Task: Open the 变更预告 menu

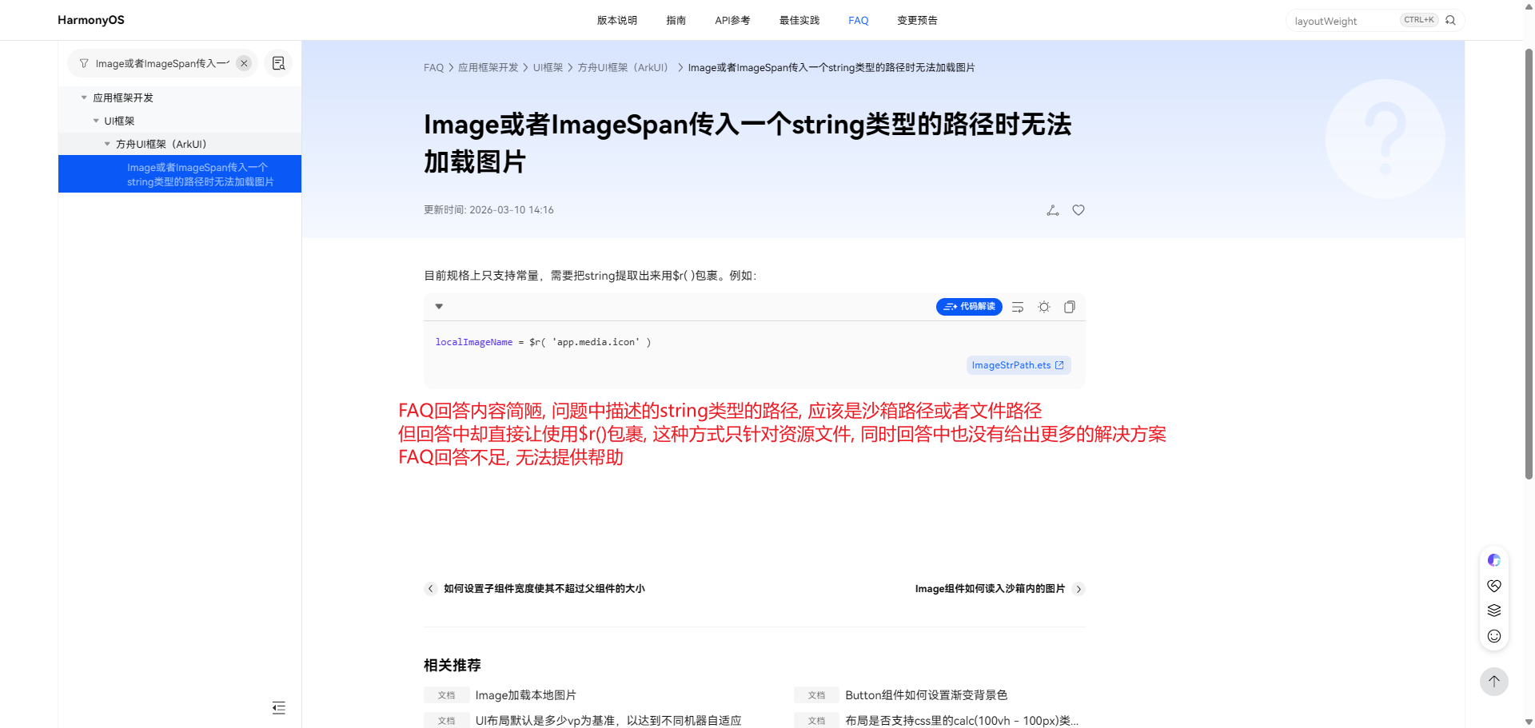Action: [x=917, y=20]
